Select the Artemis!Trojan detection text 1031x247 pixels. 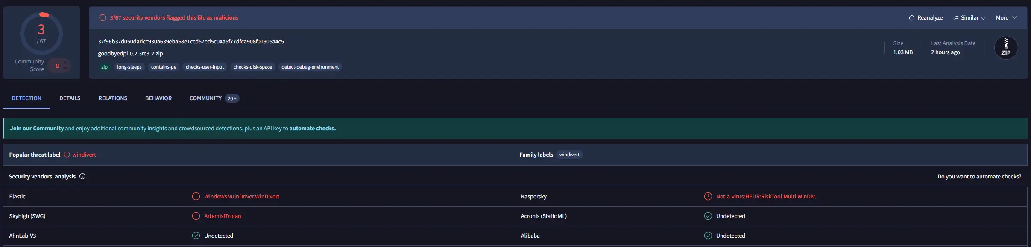[x=223, y=216]
